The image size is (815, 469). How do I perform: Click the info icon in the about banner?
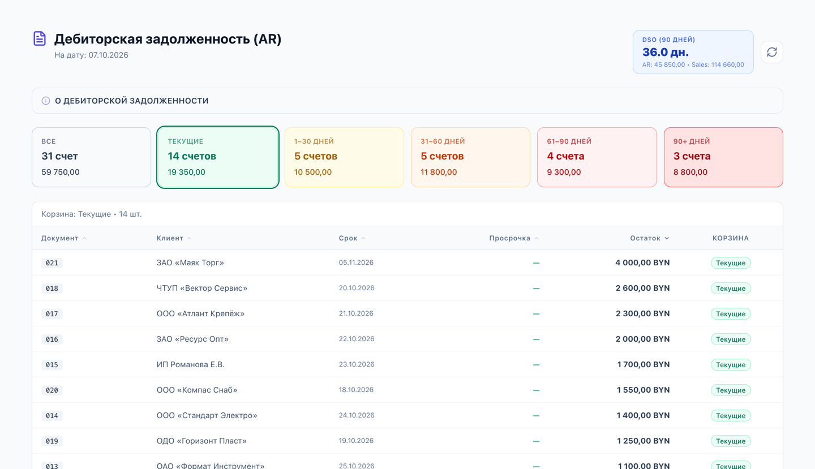[46, 101]
